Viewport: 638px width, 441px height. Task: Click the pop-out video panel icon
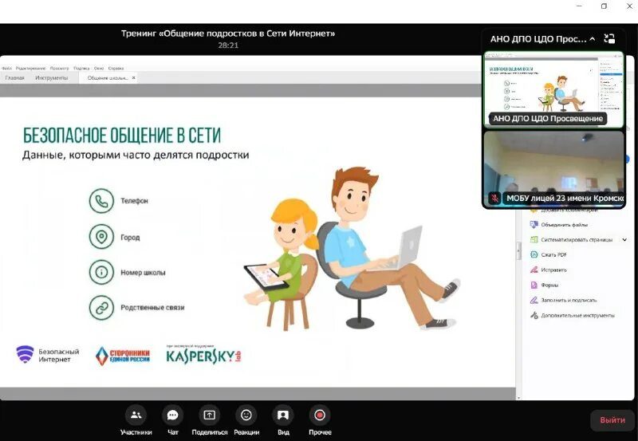(x=609, y=38)
